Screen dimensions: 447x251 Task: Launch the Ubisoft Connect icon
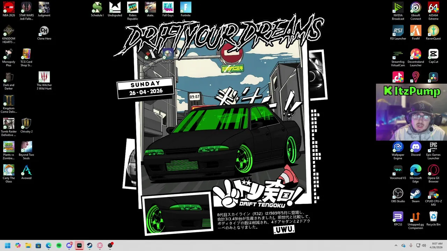coord(416,11)
